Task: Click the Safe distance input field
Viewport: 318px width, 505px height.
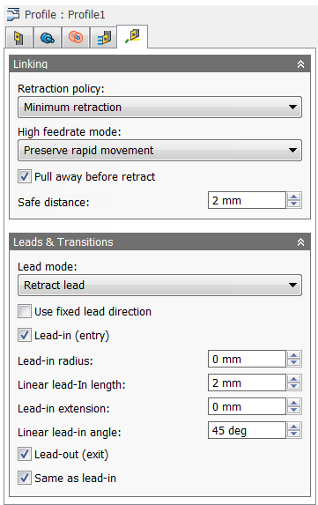Action: 247,200
